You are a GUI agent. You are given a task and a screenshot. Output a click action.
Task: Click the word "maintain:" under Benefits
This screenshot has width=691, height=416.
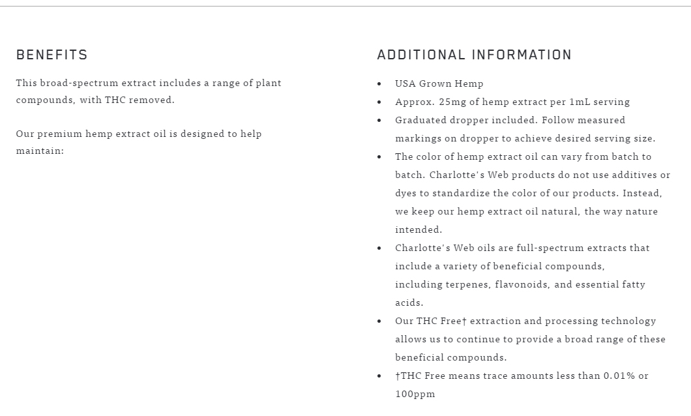40,151
